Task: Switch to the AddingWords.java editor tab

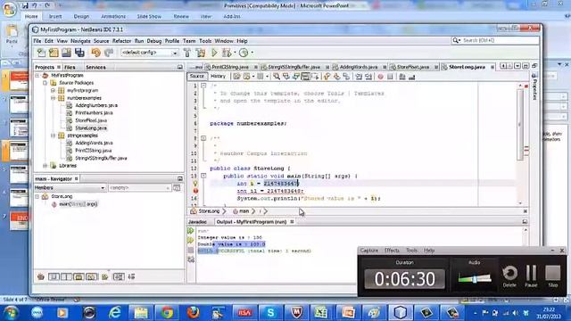Action: click(359, 67)
